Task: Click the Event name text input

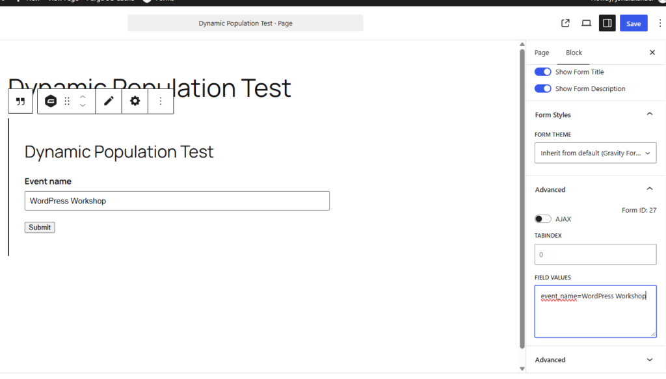Action: pos(177,201)
